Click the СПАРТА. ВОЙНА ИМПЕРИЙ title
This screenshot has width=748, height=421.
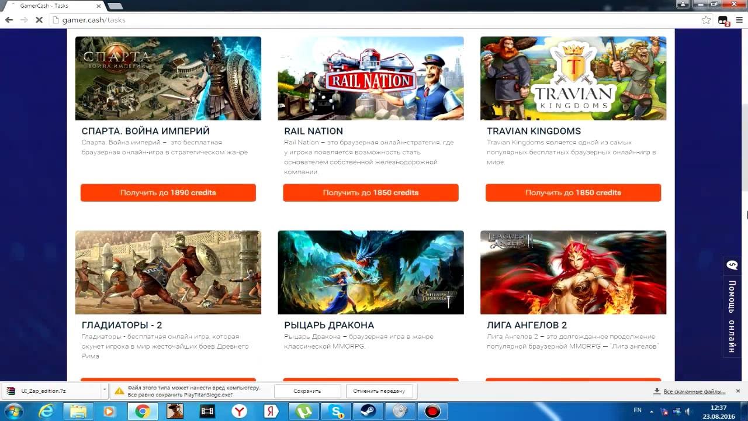[x=146, y=131]
